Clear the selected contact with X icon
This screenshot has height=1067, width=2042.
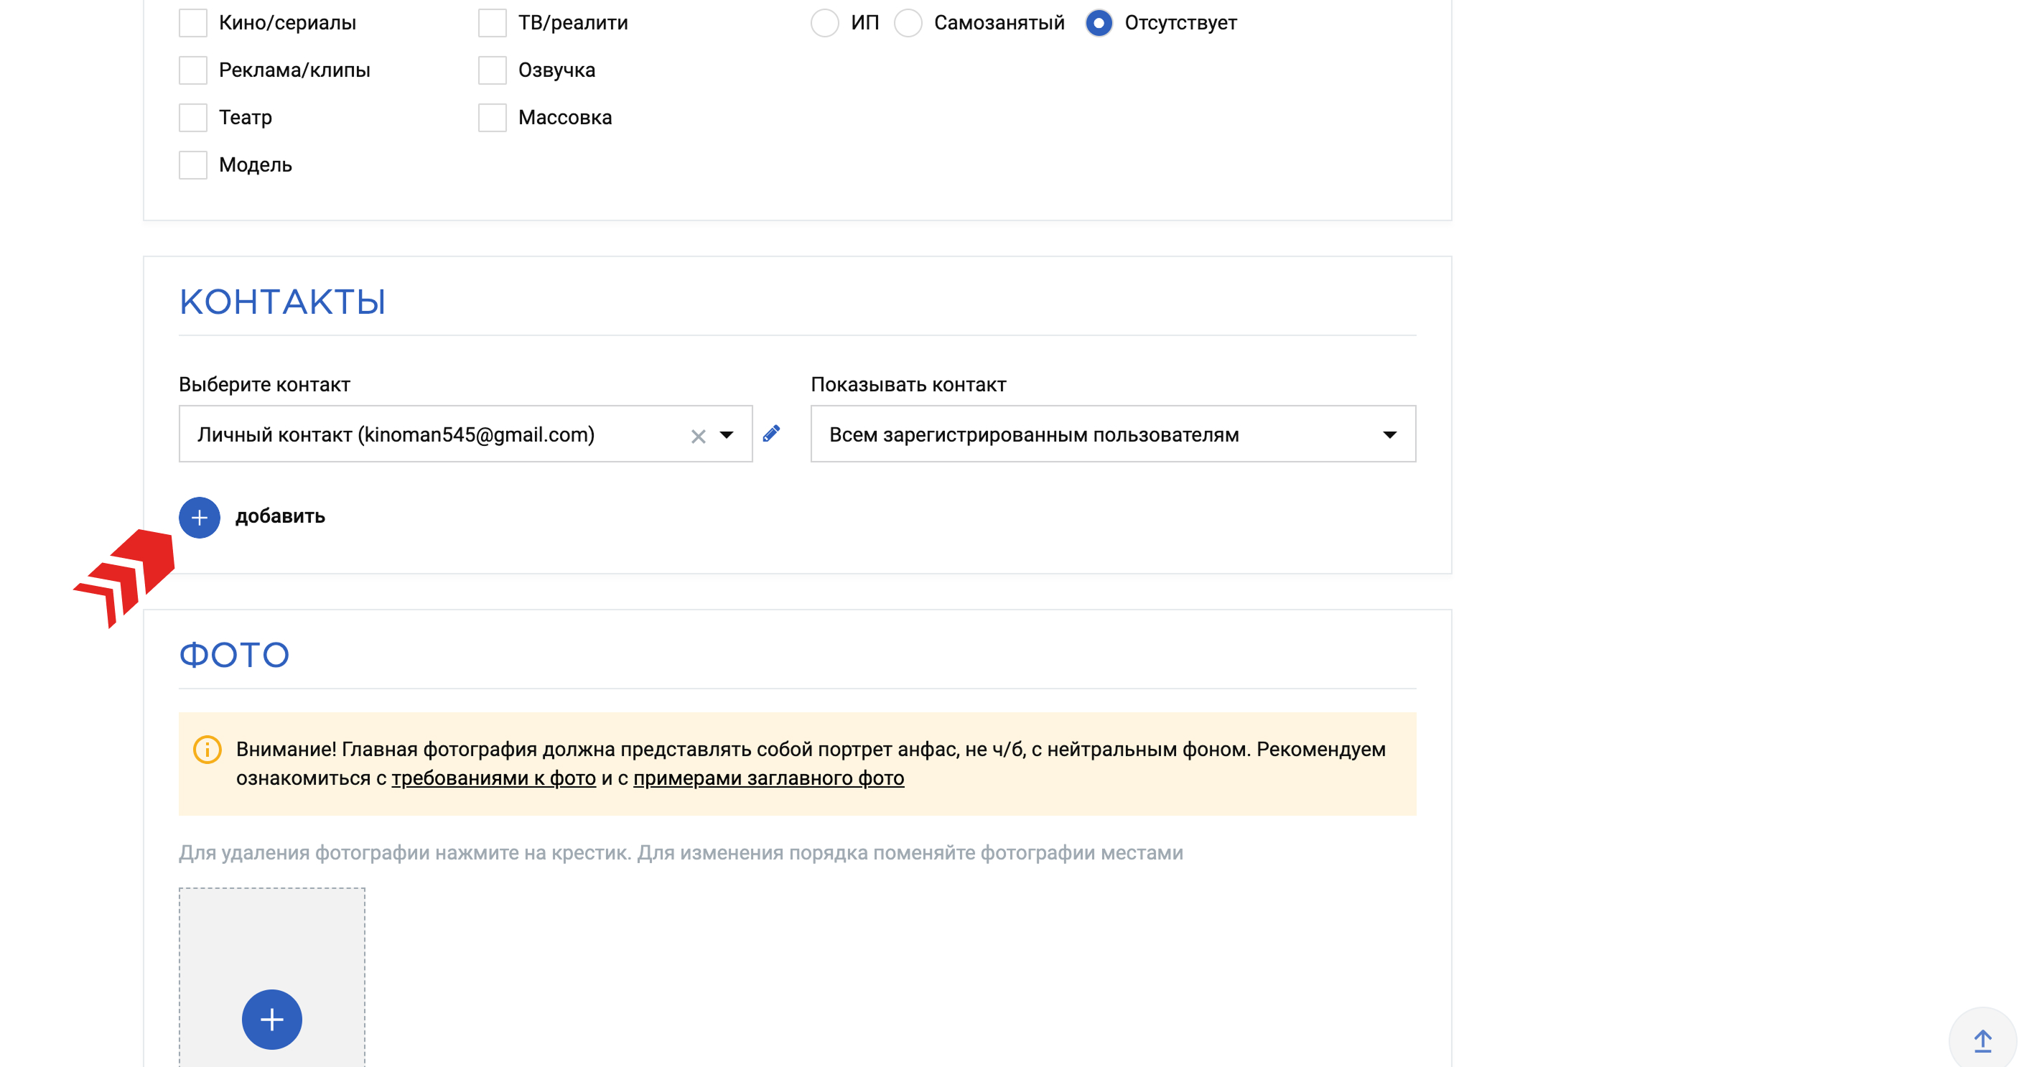click(698, 436)
